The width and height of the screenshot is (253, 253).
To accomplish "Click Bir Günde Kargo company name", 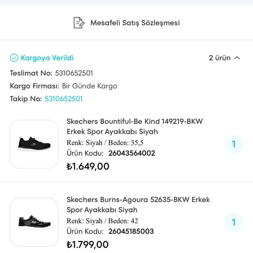I will [90, 86].
